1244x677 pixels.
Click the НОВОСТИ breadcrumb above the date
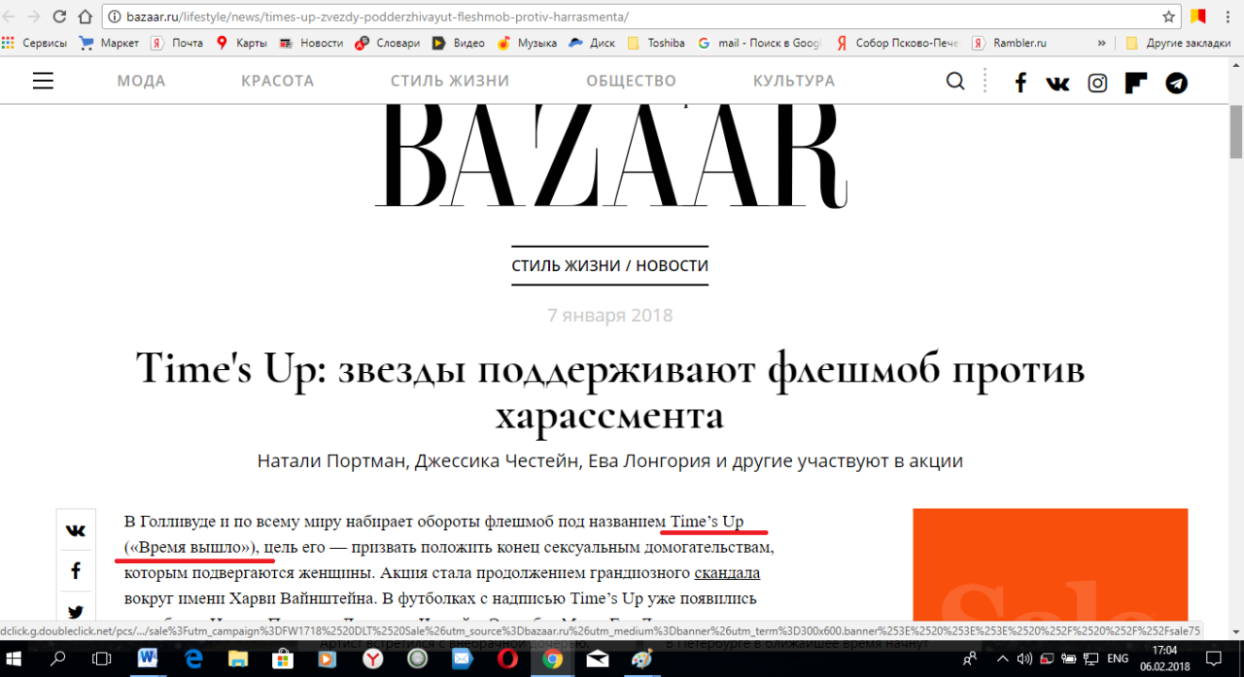click(673, 265)
